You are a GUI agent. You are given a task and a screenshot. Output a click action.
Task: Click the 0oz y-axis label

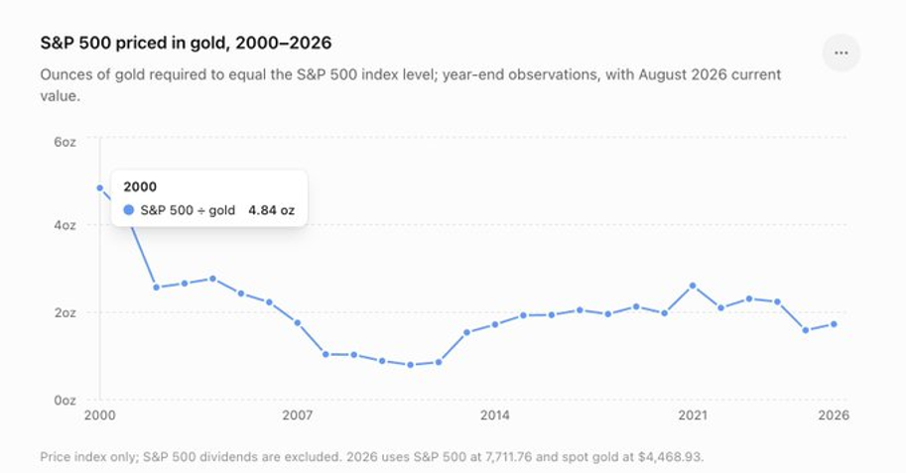65,401
